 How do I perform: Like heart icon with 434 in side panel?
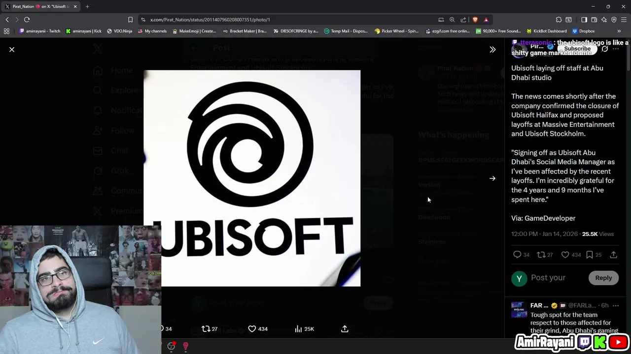pos(571,255)
